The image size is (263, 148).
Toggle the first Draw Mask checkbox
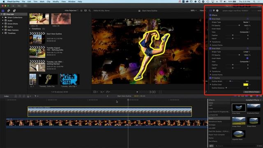click(210, 19)
